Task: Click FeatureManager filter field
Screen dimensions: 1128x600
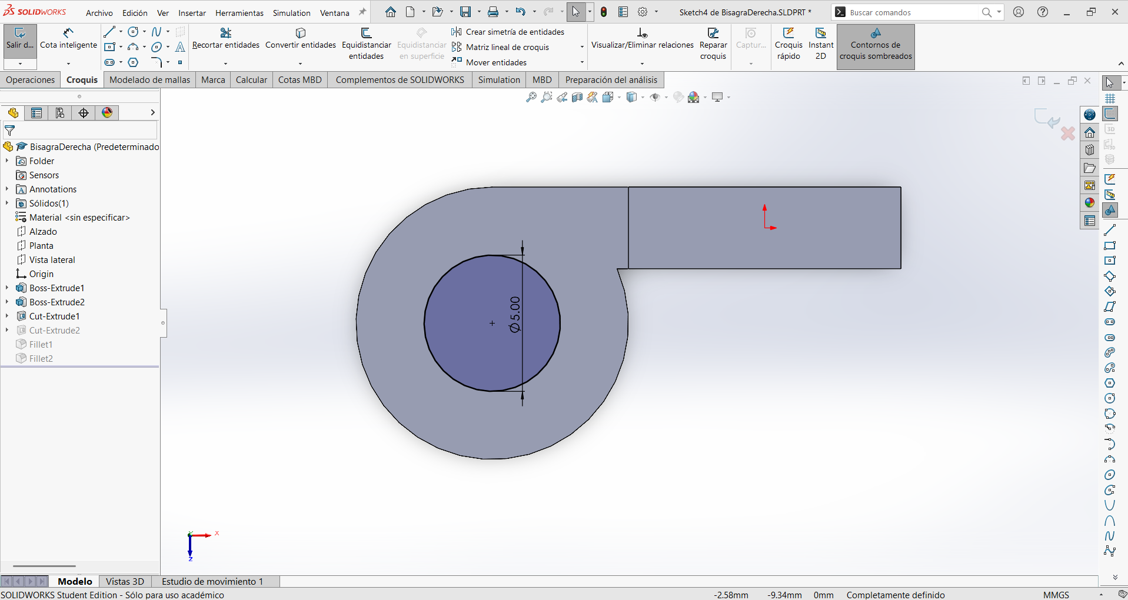Action: 80,131
